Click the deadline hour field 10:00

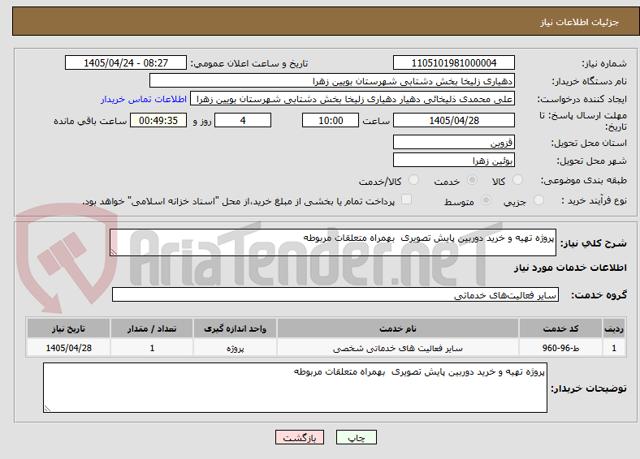(331, 120)
